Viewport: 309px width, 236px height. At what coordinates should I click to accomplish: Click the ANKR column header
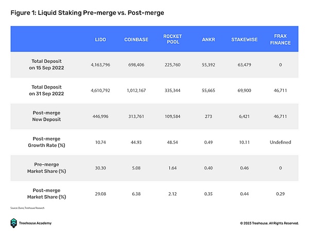click(208, 40)
